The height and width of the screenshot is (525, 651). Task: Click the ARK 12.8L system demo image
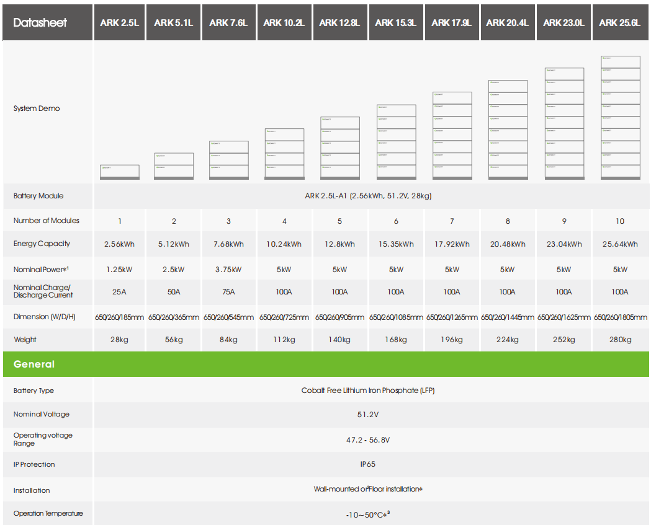[x=340, y=148]
